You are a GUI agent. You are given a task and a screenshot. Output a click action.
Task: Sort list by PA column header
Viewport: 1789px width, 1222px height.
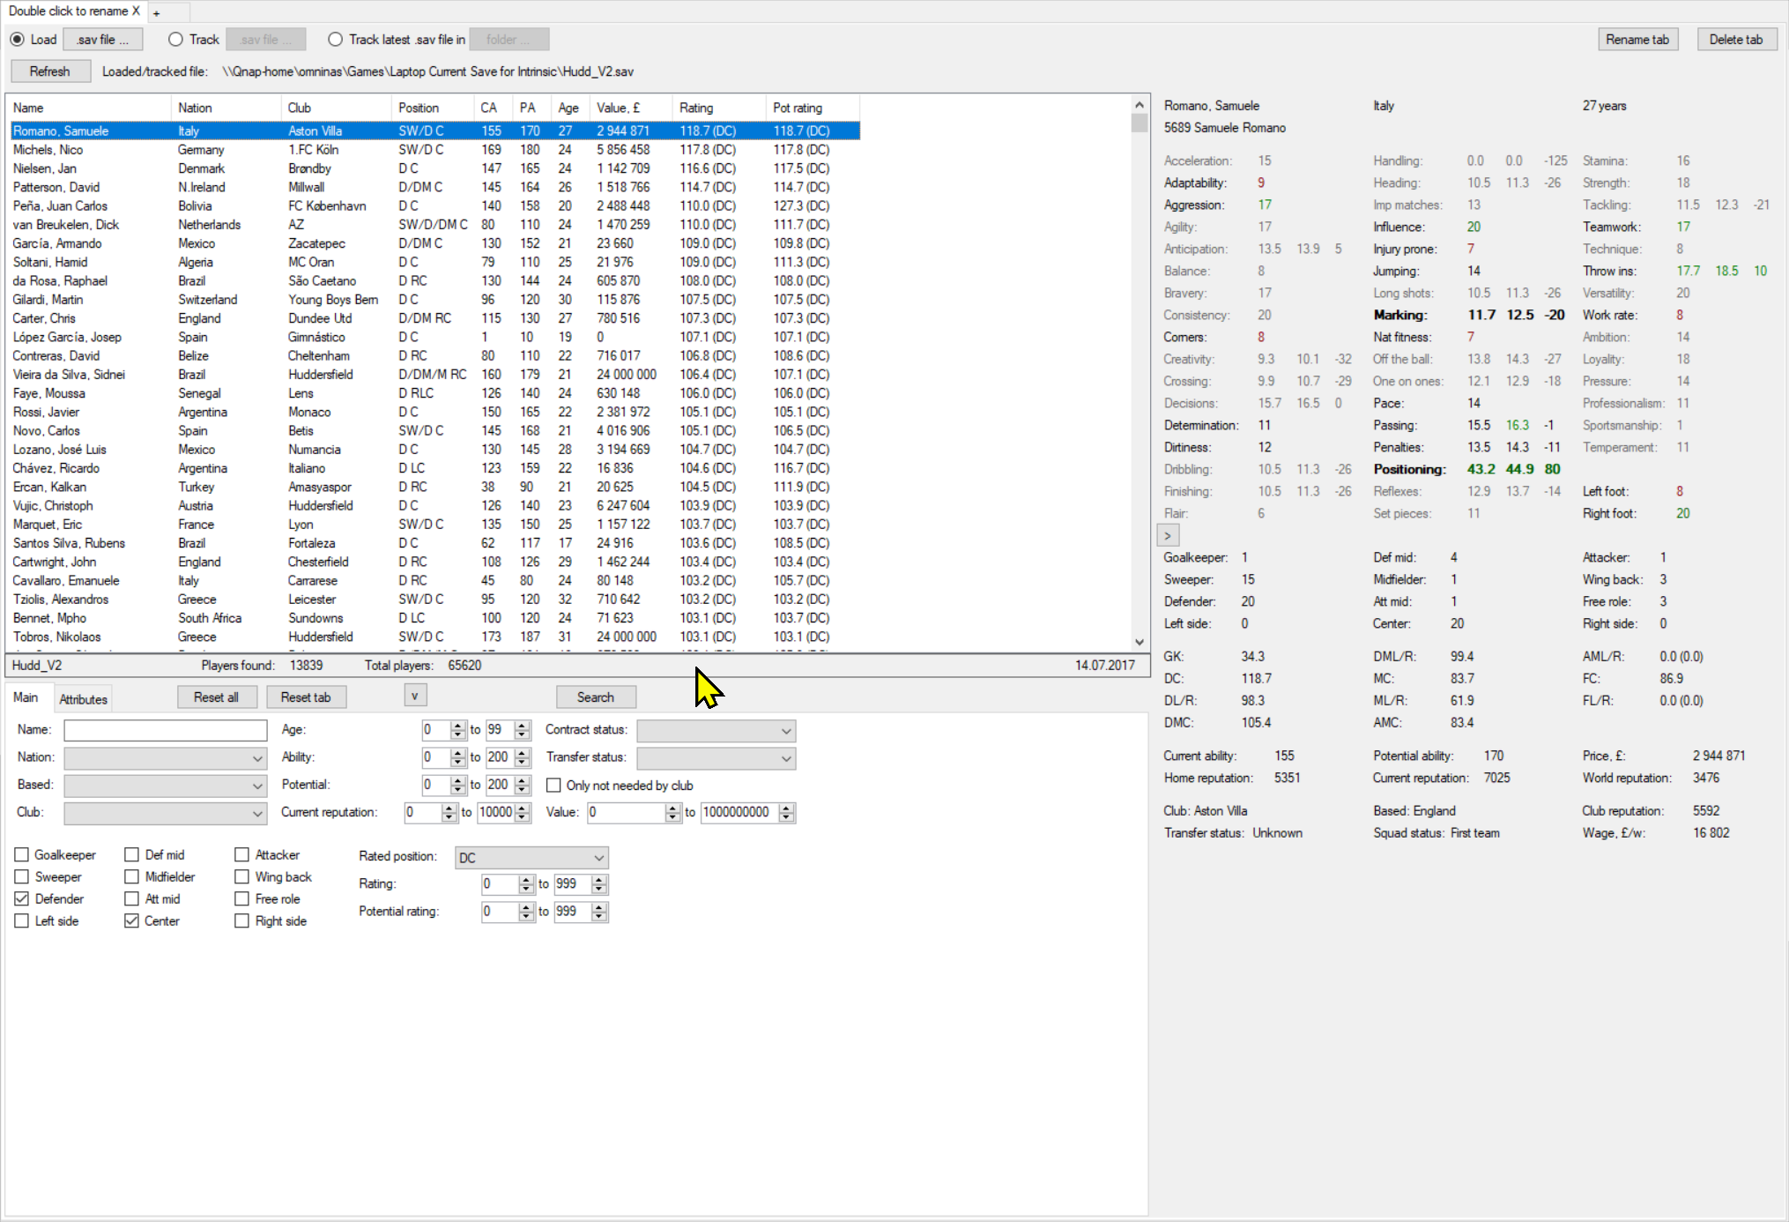coord(527,108)
